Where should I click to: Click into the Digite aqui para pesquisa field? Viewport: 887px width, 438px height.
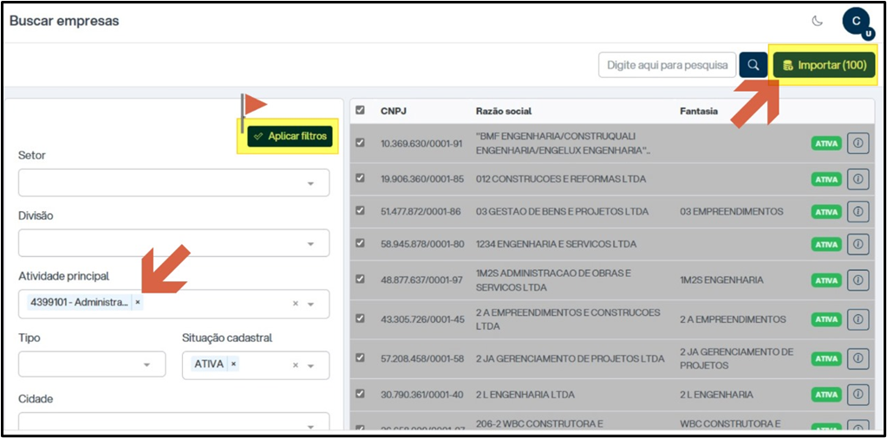[x=668, y=65]
